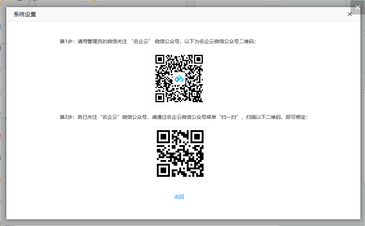
Task: Click the quoted “名企云” in step 1
Action: tap(141, 41)
